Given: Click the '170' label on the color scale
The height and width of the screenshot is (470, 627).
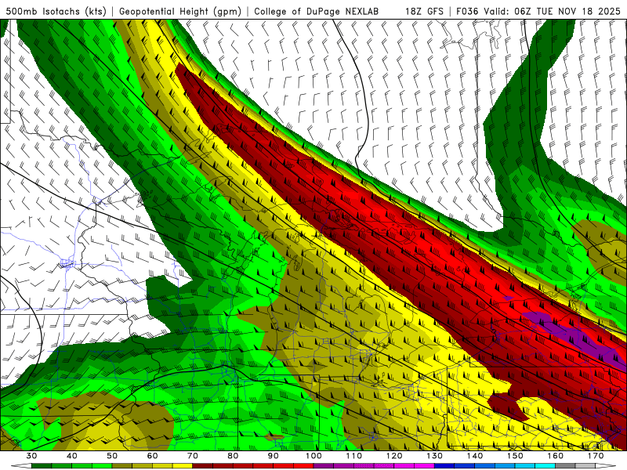Looking at the screenshot, I should coord(596,456).
